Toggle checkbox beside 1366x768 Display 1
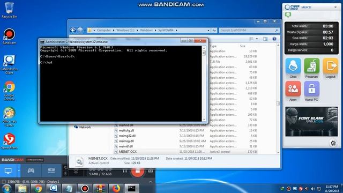343x193 pixels. (x=4, y=182)
